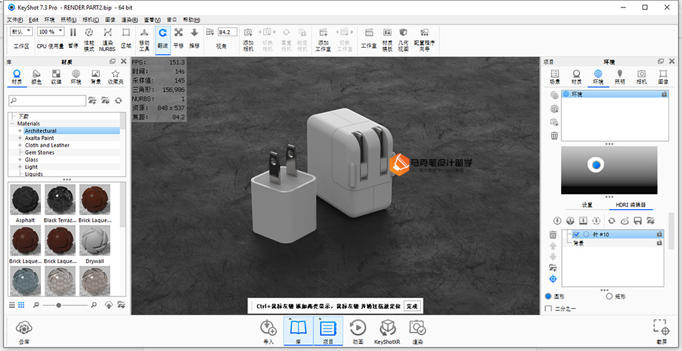Screen dimensions: 682x351
Task: Expand the Axalta Paint folder
Action: pos(20,138)
